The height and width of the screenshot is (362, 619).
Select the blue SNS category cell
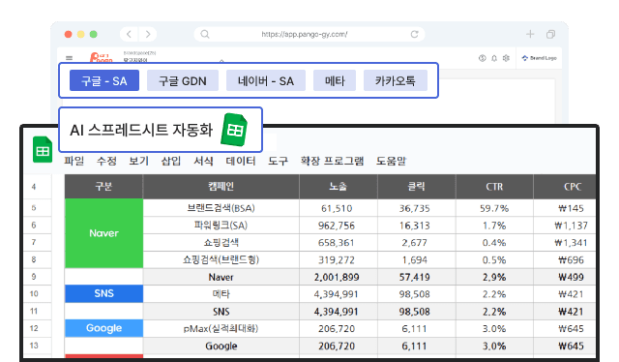(103, 293)
